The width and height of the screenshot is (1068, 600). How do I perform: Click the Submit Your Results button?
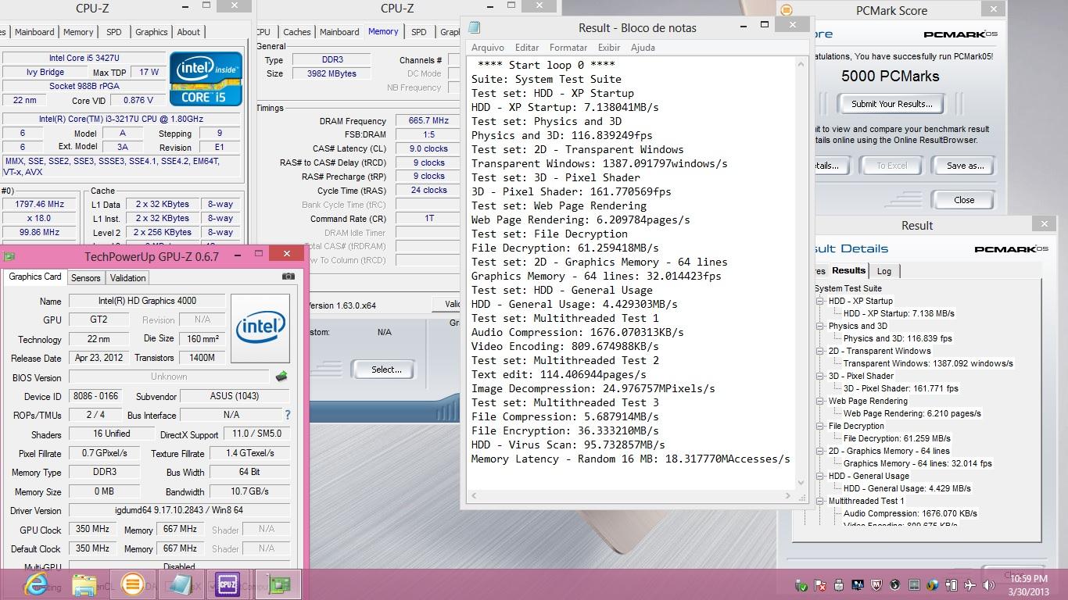click(891, 104)
